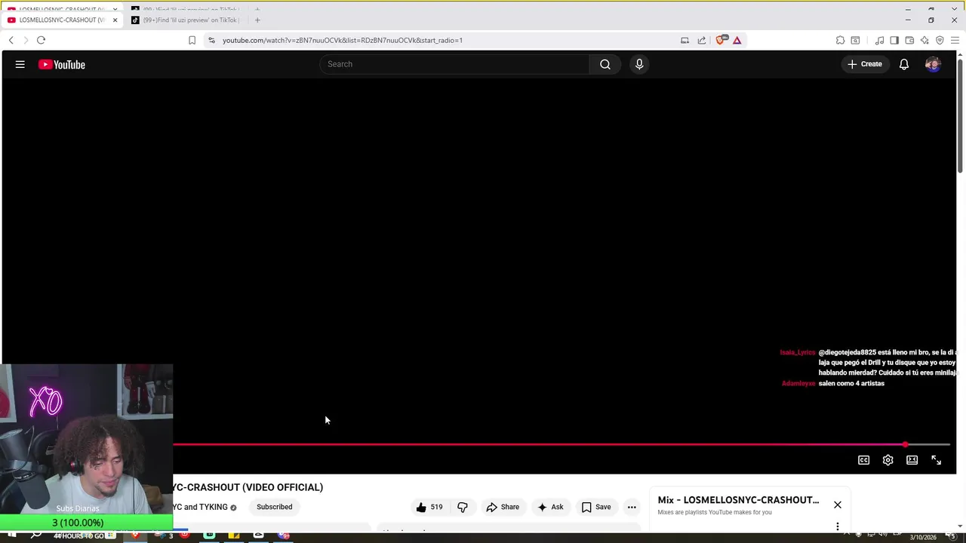Click the video title CRASHOUT (VIDEO OFFICIAL)
Image resolution: width=966 pixels, height=543 pixels.
pos(248,487)
